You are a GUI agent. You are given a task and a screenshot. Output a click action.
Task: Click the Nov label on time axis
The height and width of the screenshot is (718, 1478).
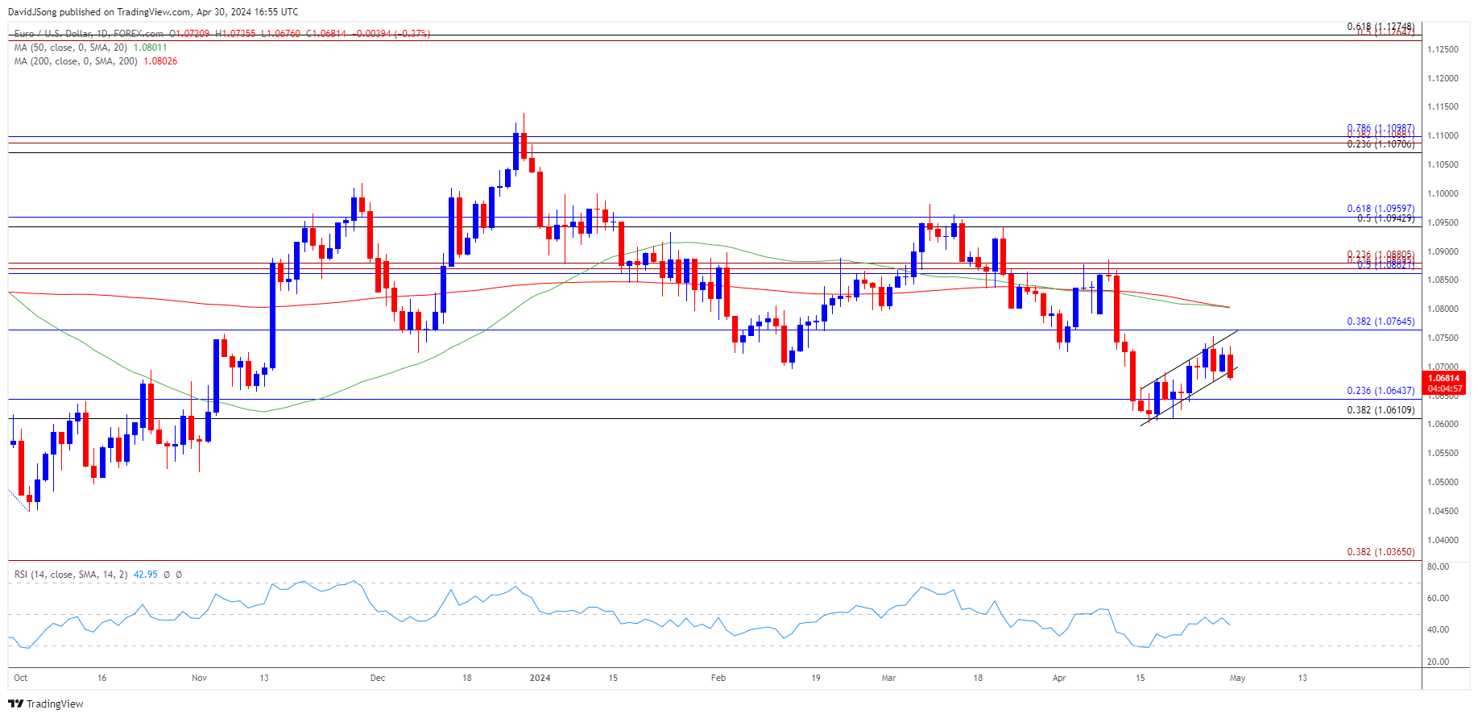(x=199, y=678)
